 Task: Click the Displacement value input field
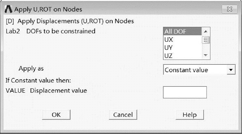pos(185,92)
